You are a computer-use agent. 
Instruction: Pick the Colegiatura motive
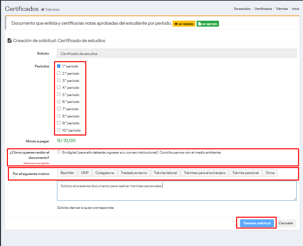[x=104, y=173]
